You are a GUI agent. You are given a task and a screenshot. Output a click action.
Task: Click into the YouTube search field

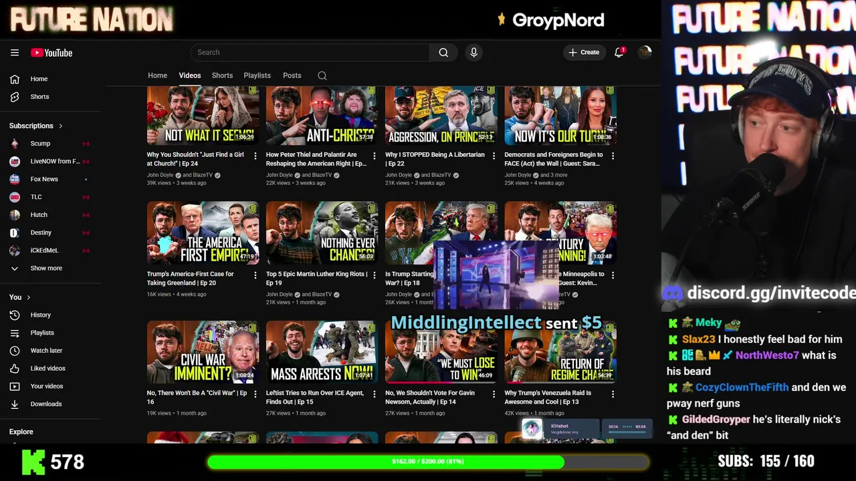coord(310,52)
